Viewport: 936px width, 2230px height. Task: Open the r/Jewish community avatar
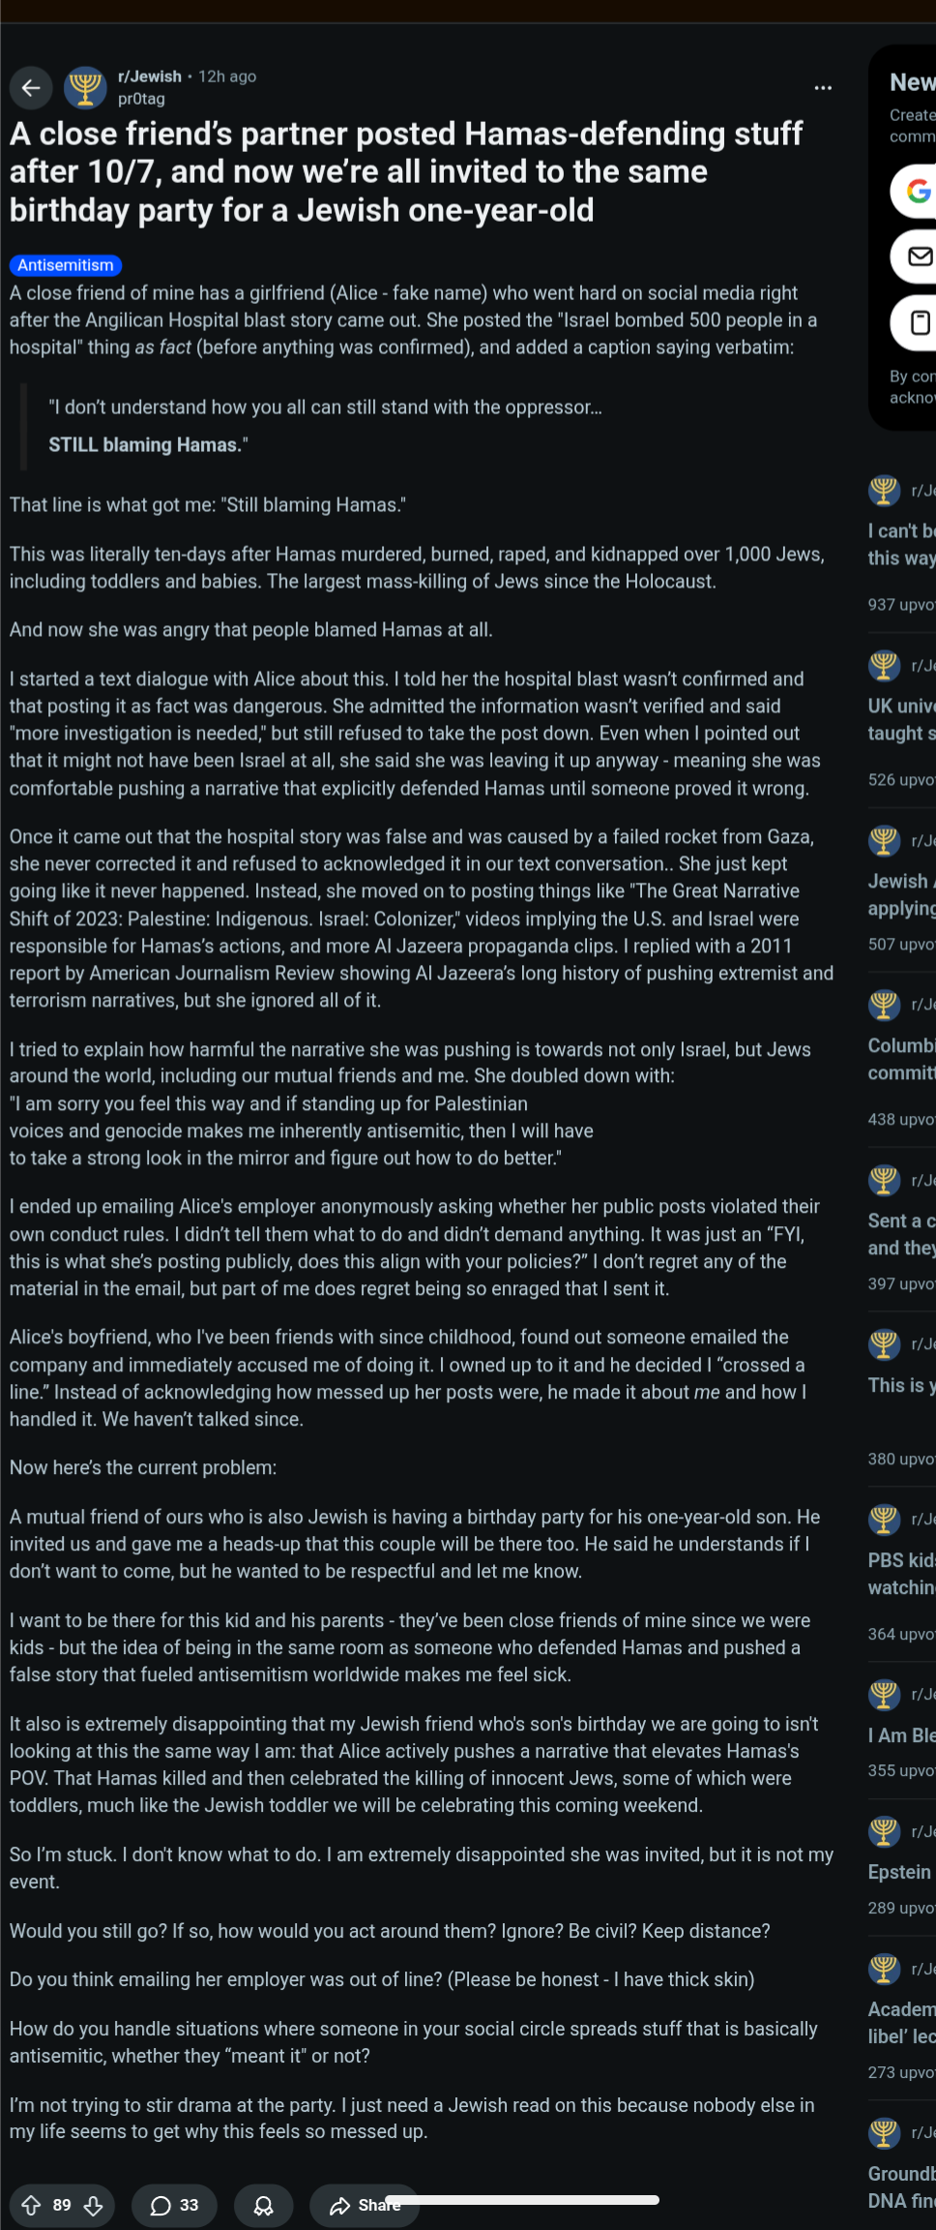(x=85, y=88)
